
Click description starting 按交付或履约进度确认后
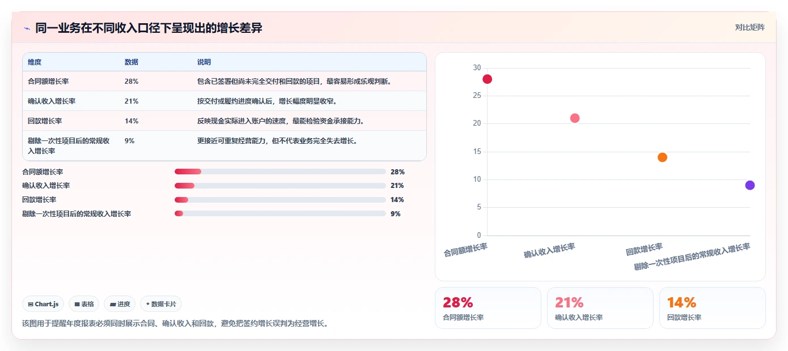coord(268,101)
